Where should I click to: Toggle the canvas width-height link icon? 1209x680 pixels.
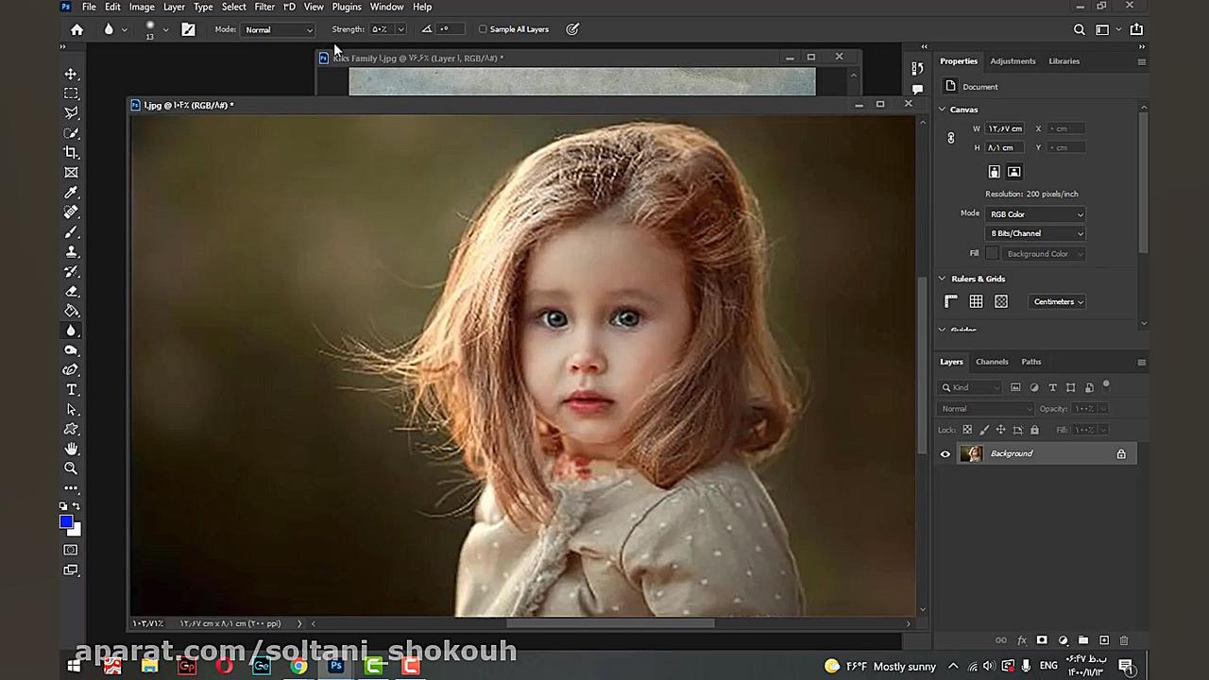coord(951,138)
